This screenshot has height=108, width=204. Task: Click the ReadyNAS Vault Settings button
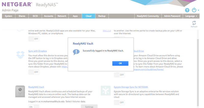(89, 106)
